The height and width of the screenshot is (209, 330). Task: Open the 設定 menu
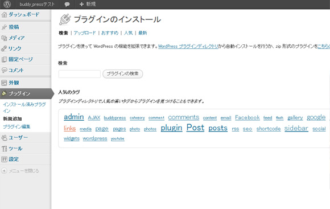point(14,159)
